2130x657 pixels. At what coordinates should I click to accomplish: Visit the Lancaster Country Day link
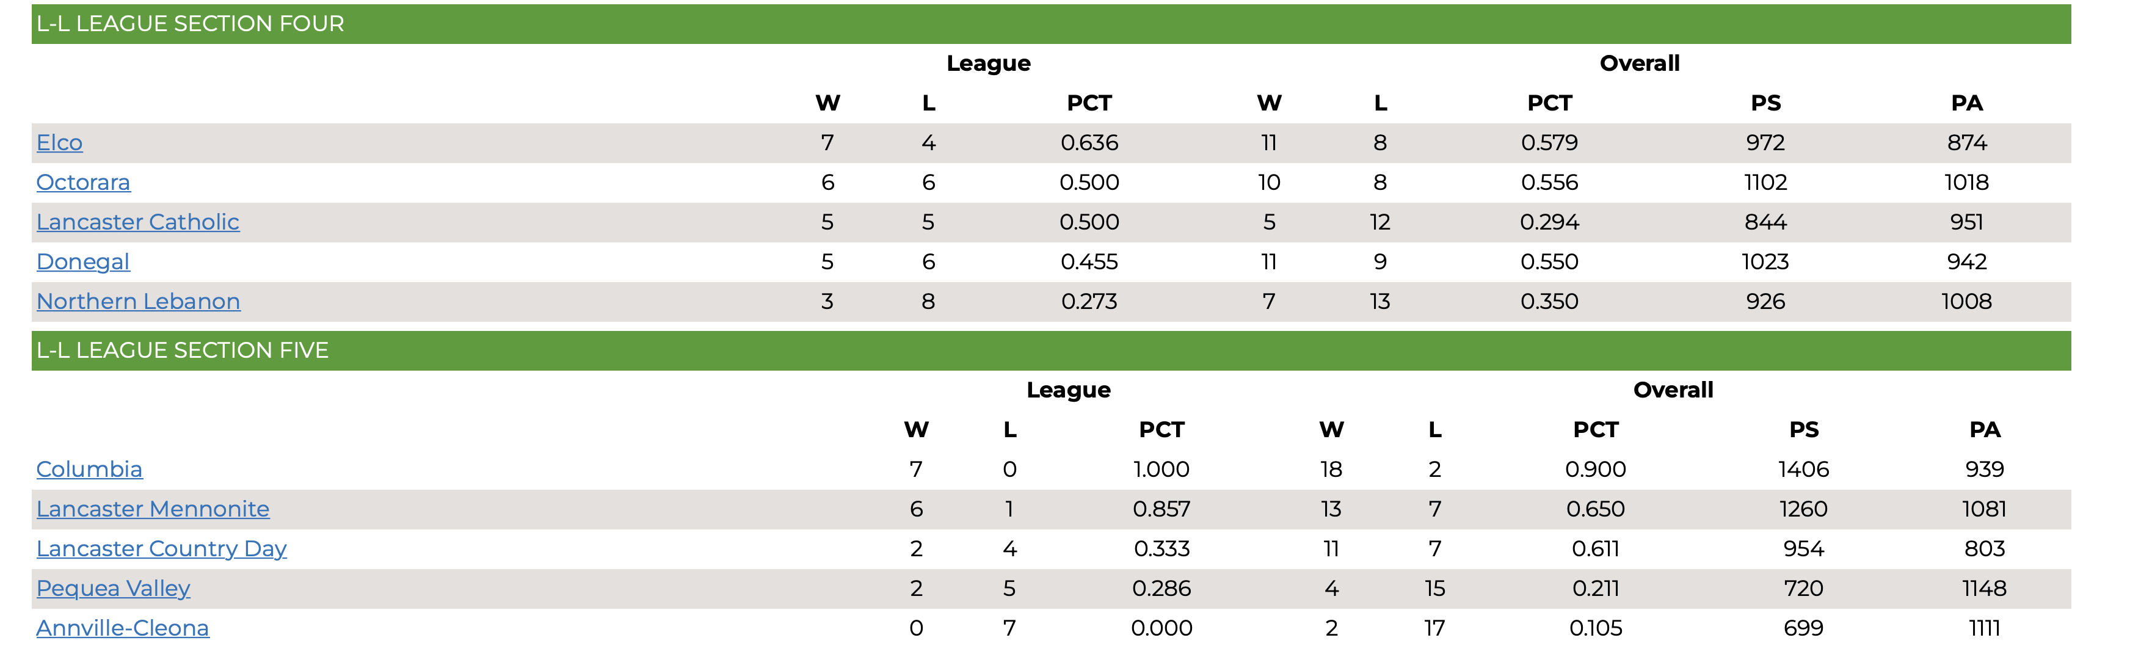point(161,549)
